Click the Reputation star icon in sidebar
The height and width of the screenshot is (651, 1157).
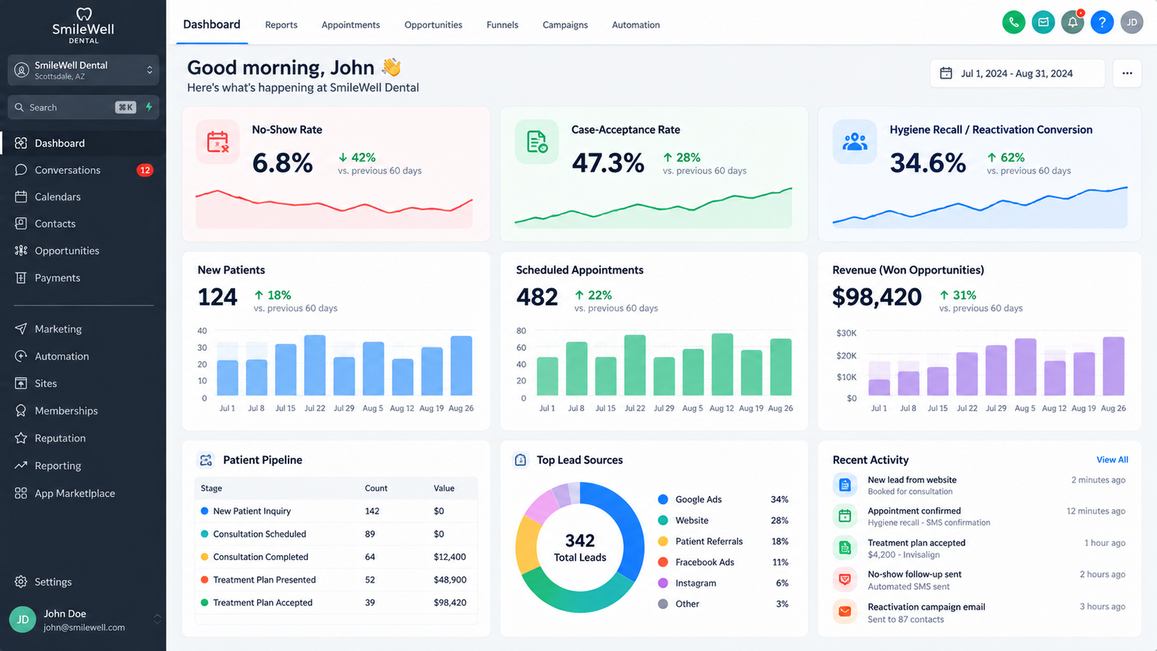21,438
